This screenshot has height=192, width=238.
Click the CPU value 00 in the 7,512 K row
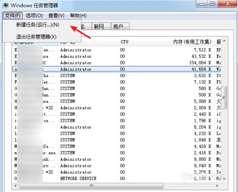pos(122,50)
